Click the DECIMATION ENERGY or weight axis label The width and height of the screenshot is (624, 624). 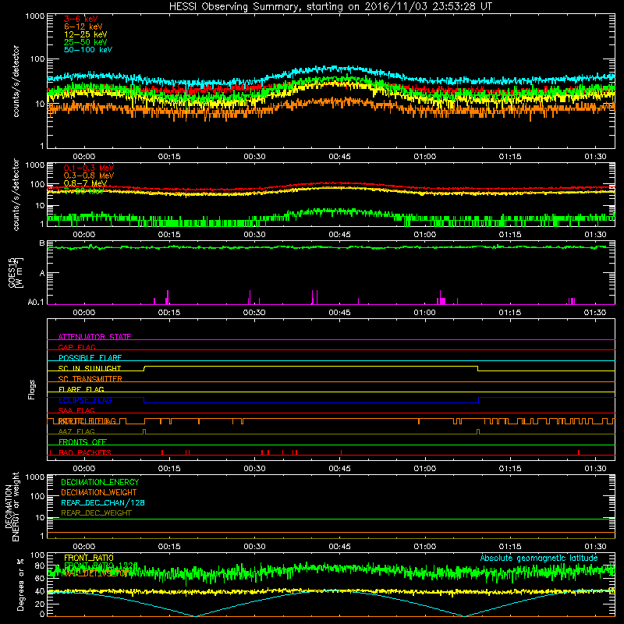tap(12, 506)
